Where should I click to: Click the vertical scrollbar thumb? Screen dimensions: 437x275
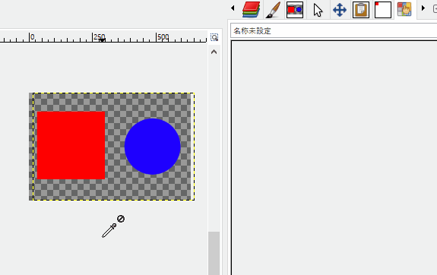click(x=214, y=253)
